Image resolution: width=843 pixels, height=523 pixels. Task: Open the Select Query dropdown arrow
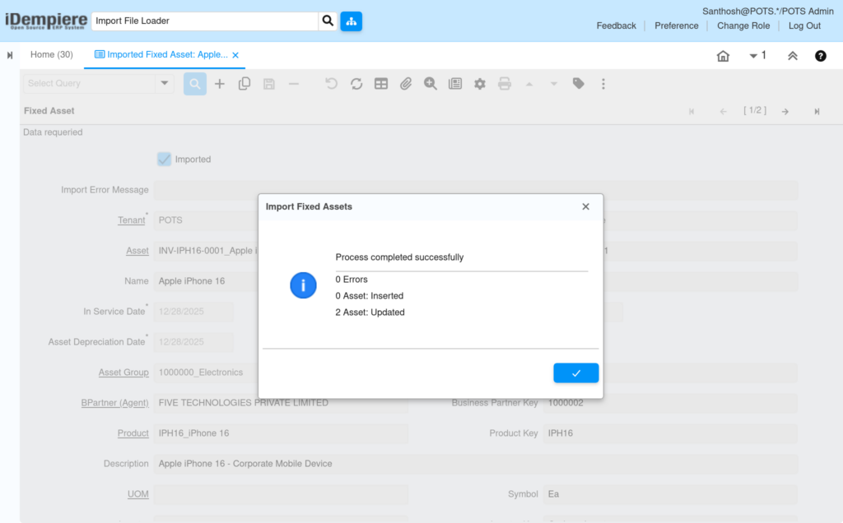tap(165, 83)
